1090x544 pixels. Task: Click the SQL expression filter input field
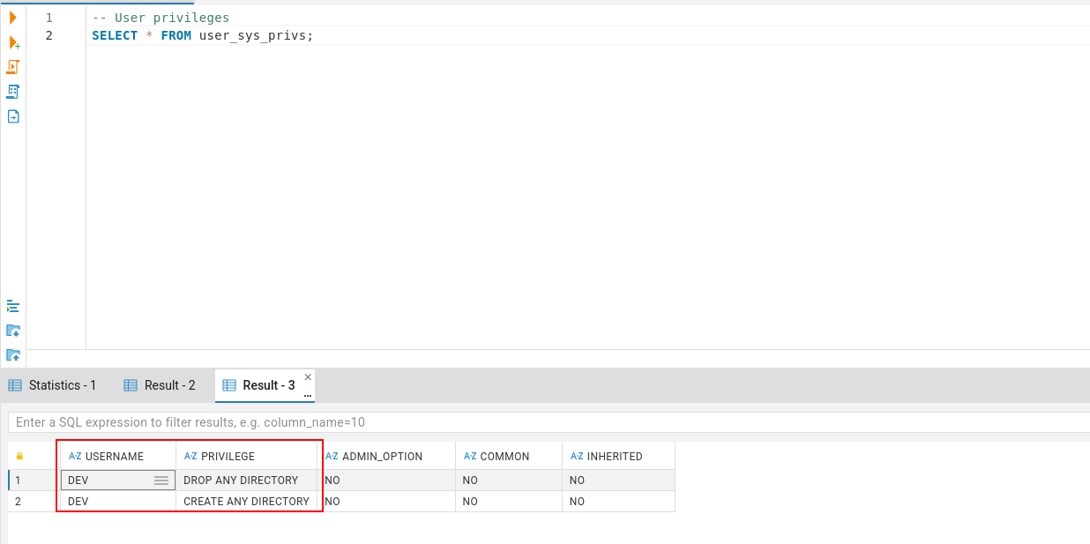549,422
